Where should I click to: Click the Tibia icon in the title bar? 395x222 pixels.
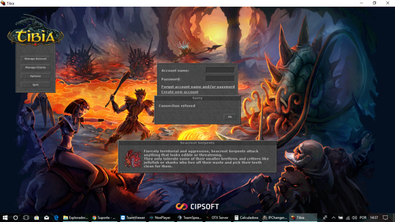[3, 3]
